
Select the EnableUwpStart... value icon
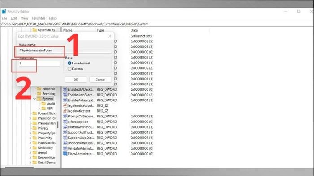65,95
